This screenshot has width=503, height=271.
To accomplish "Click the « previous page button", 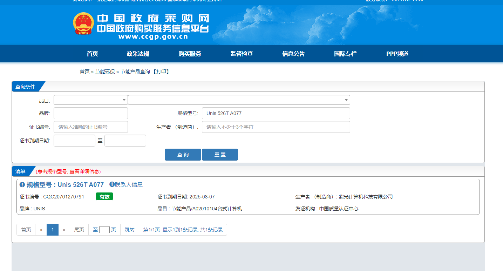I will click(41, 230).
